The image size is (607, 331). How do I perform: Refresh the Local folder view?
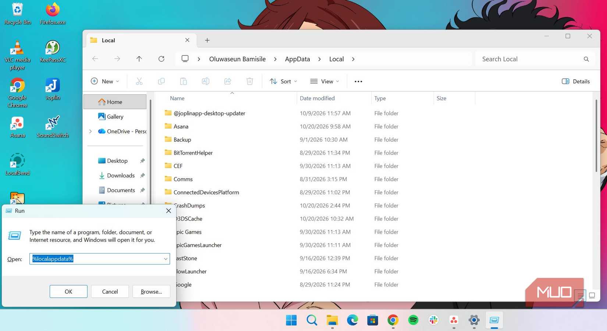pos(161,59)
